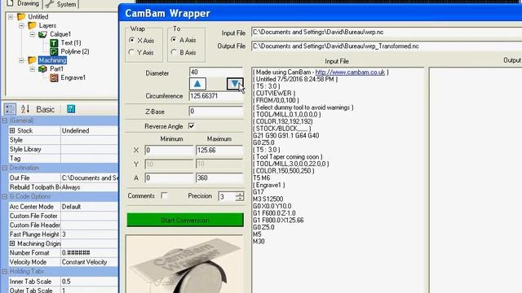
Task: Select Wrap X Axis radio button
Action: pos(132,40)
